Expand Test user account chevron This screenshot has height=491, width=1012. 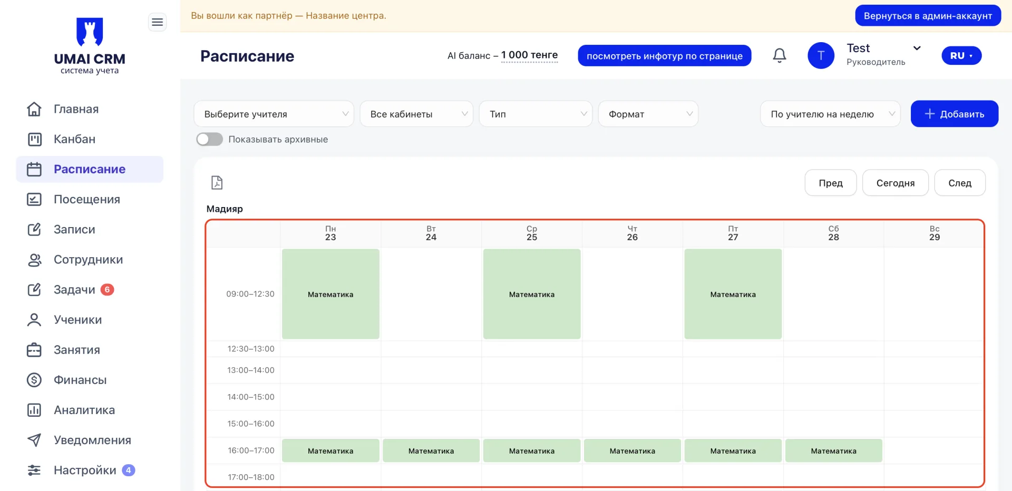point(917,48)
